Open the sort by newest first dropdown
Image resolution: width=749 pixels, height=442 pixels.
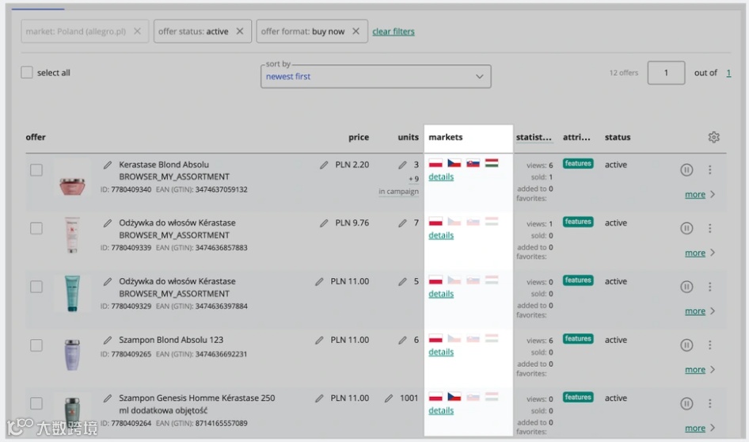pos(375,77)
